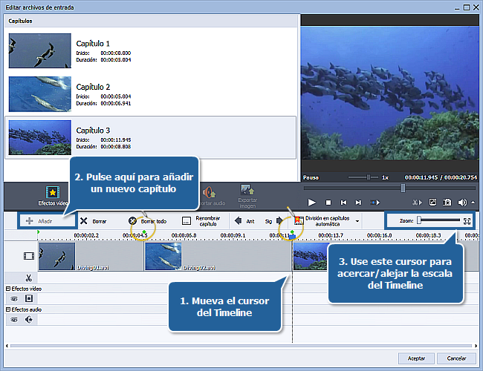Click the Play button in the preview
This screenshot has width=483, height=371.
pos(312,202)
